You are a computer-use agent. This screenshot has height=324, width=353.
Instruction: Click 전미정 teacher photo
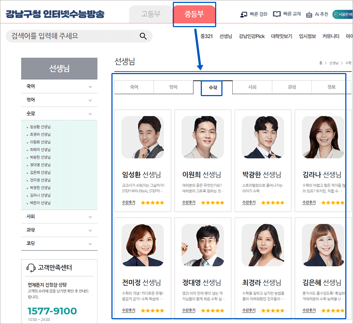click(x=143, y=245)
